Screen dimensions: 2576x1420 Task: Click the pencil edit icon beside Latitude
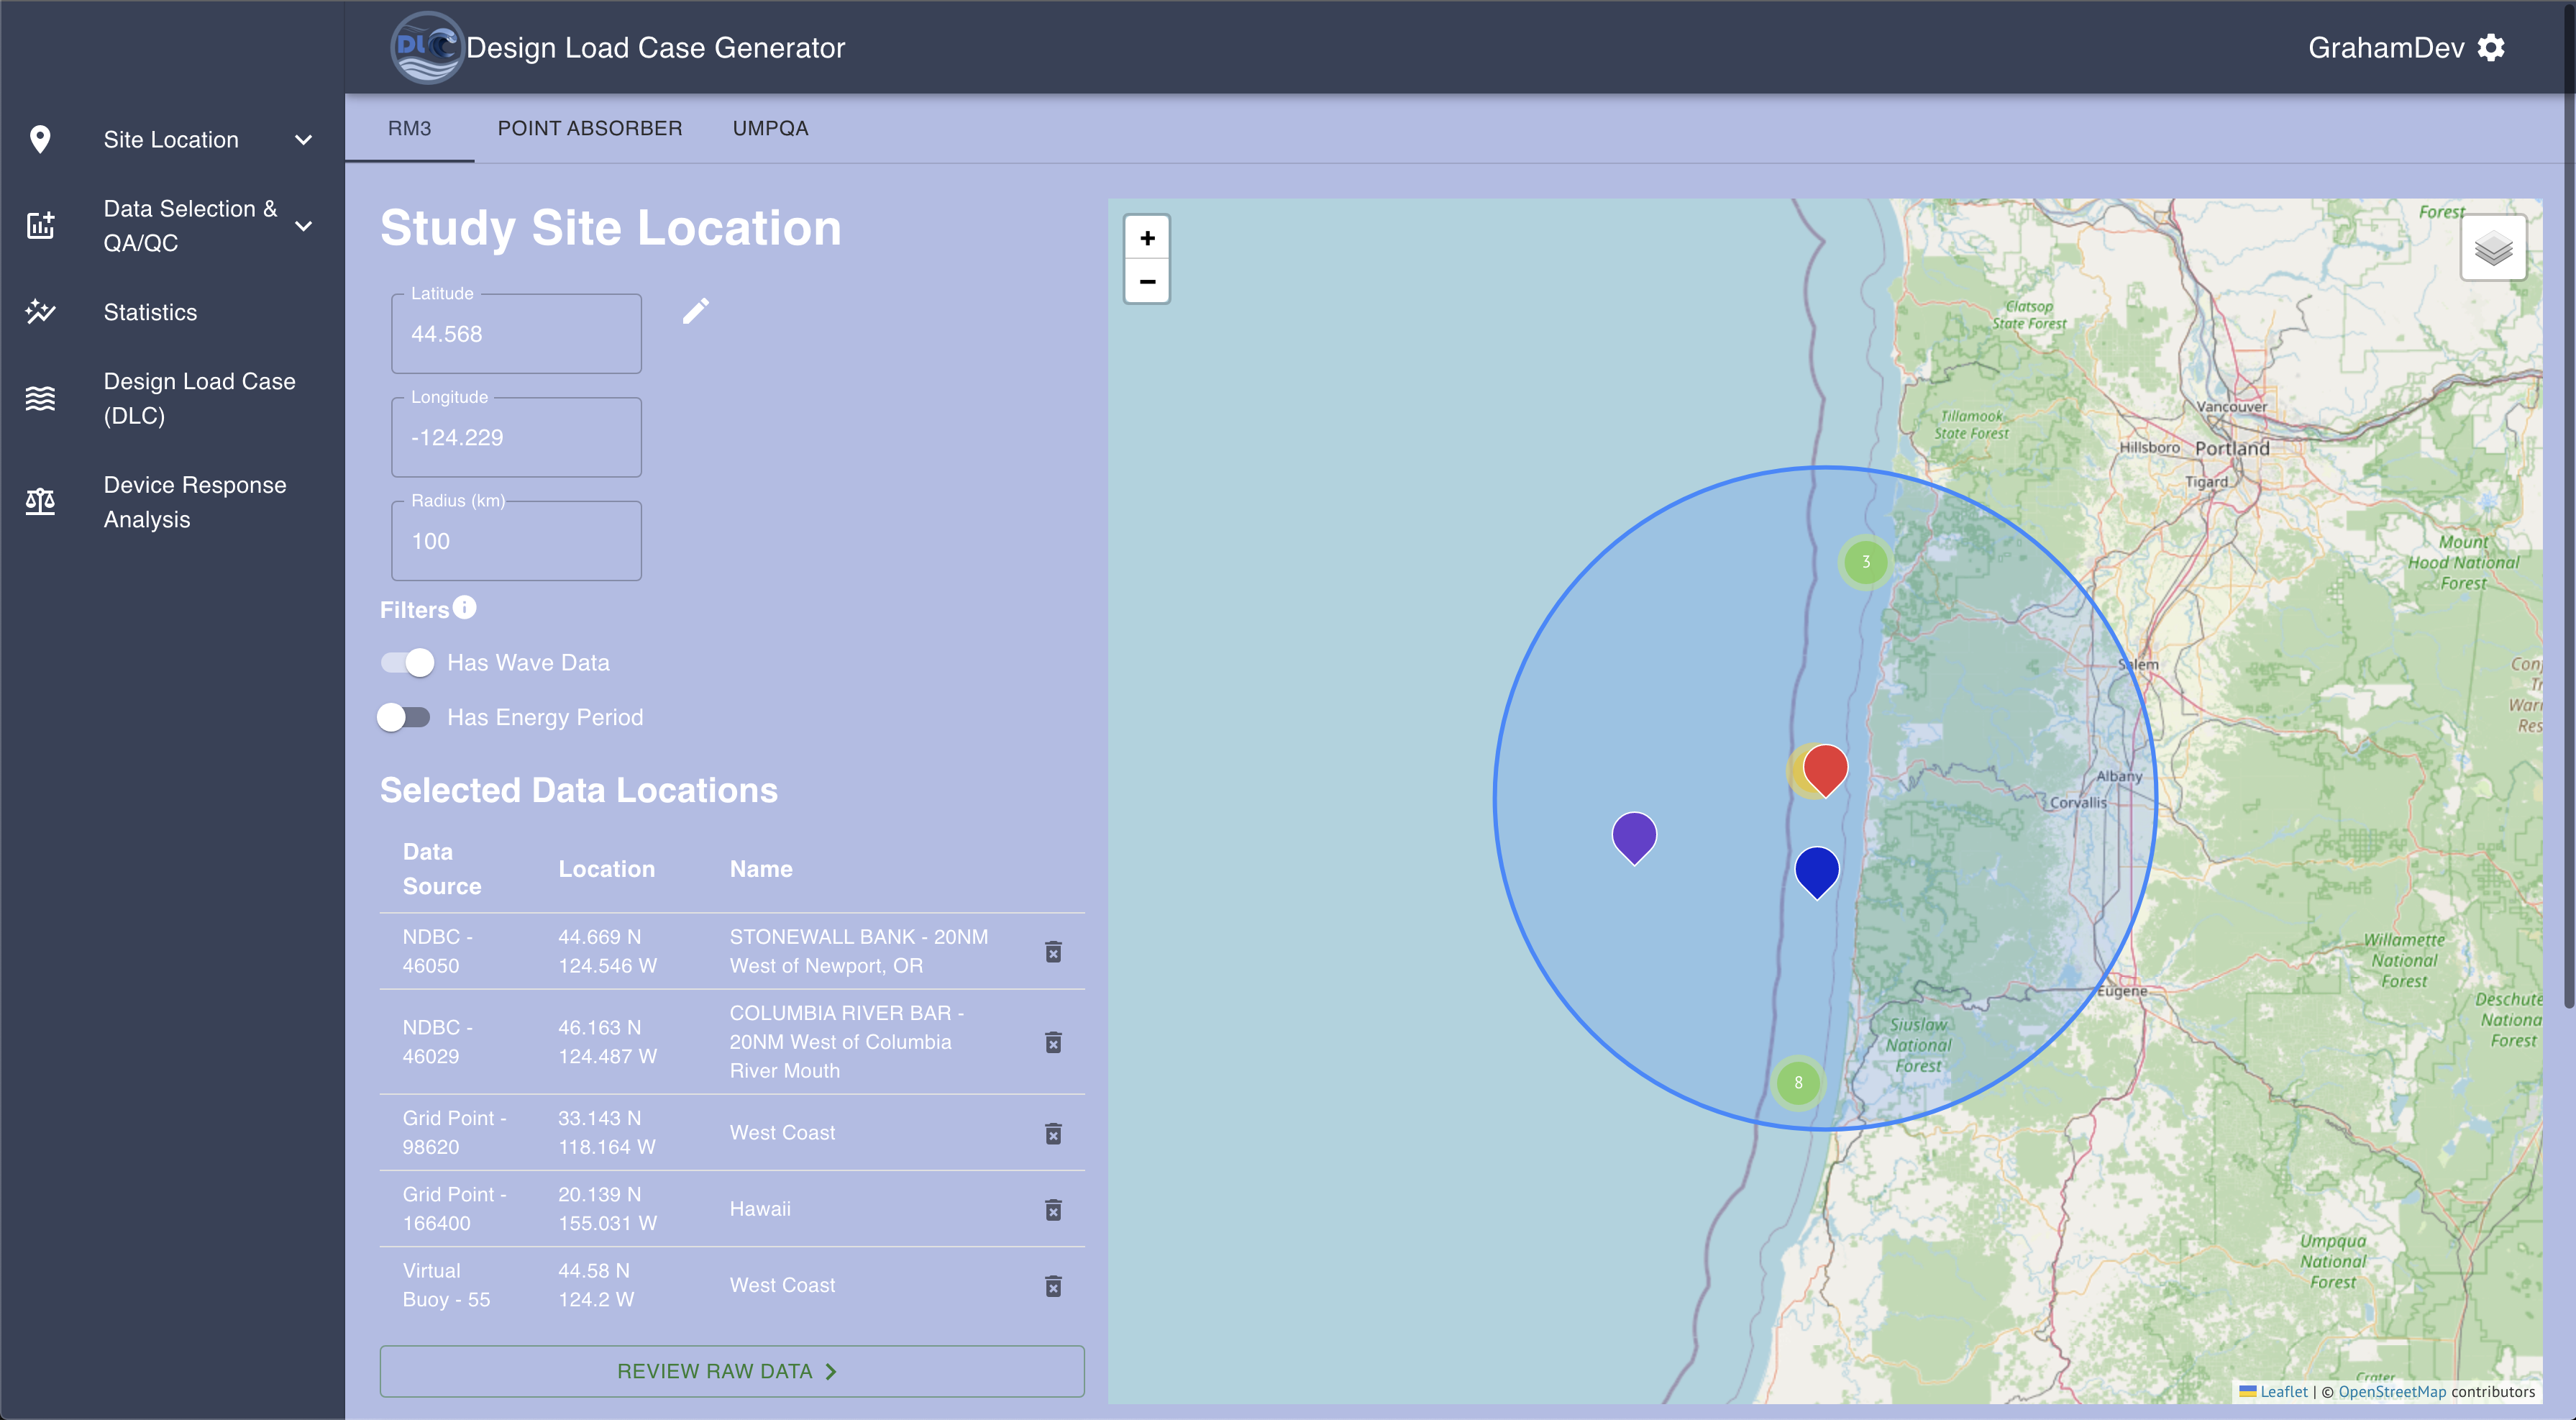(x=696, y=311)
